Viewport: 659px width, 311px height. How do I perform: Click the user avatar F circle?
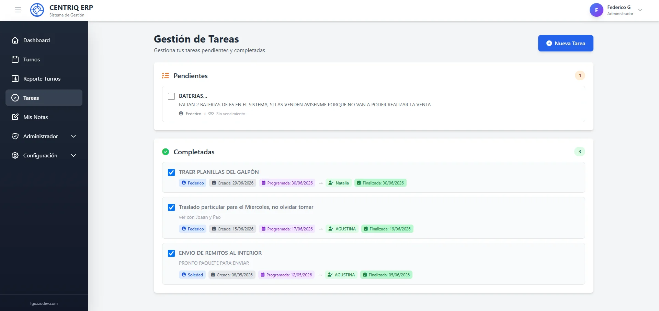tap(596, 10)
